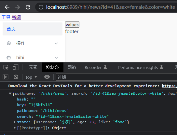This screenshot has width=177, height=135.
Task: Switch to the Recorder tab
Action: click(x=96, y=67)
